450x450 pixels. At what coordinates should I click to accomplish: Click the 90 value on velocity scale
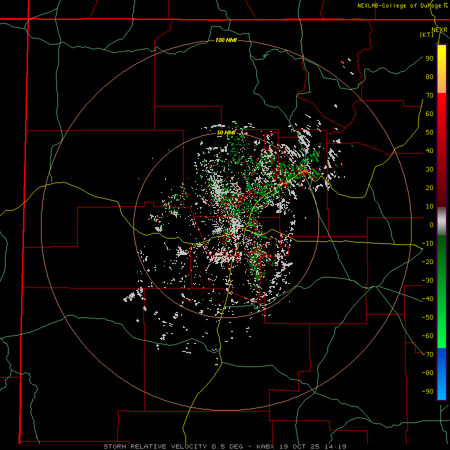pyautogui.click(x=429, y=58)
